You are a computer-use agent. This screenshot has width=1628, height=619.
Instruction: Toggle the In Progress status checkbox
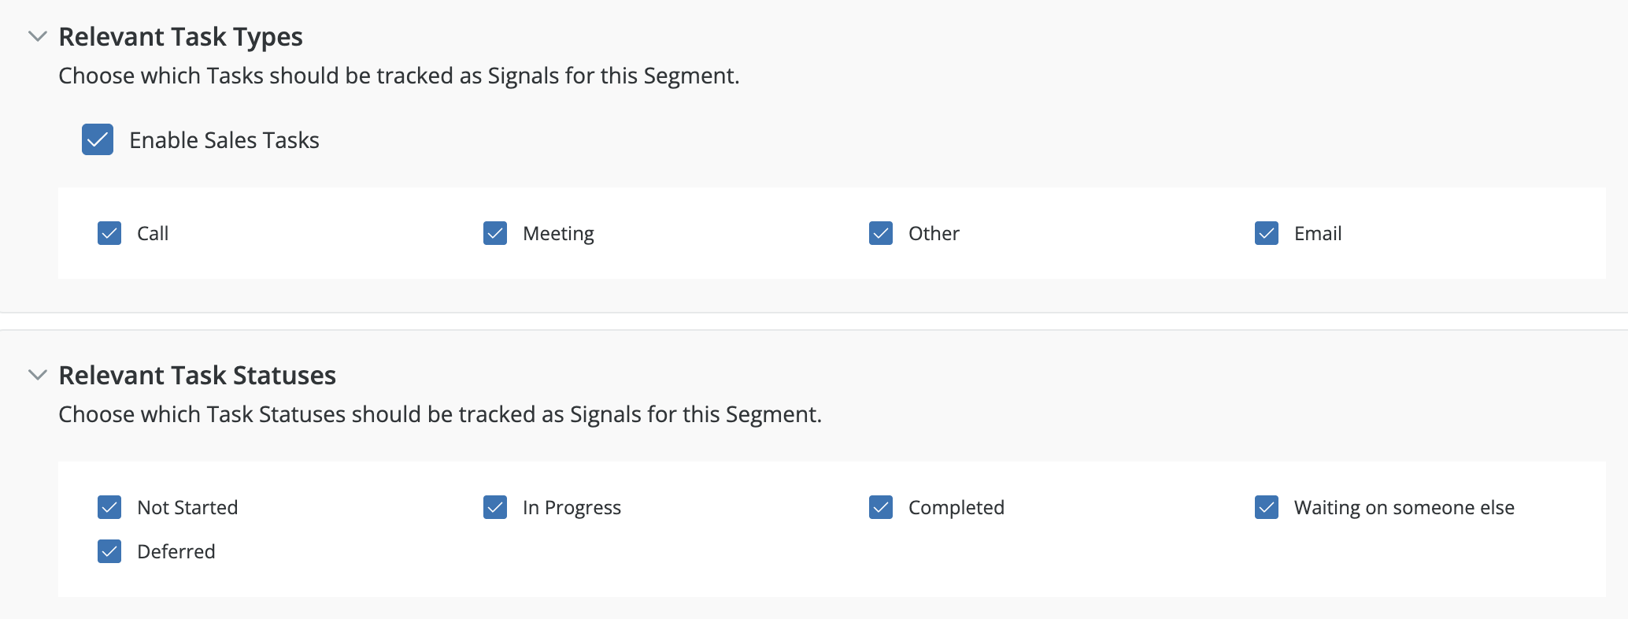pos(495,507)
